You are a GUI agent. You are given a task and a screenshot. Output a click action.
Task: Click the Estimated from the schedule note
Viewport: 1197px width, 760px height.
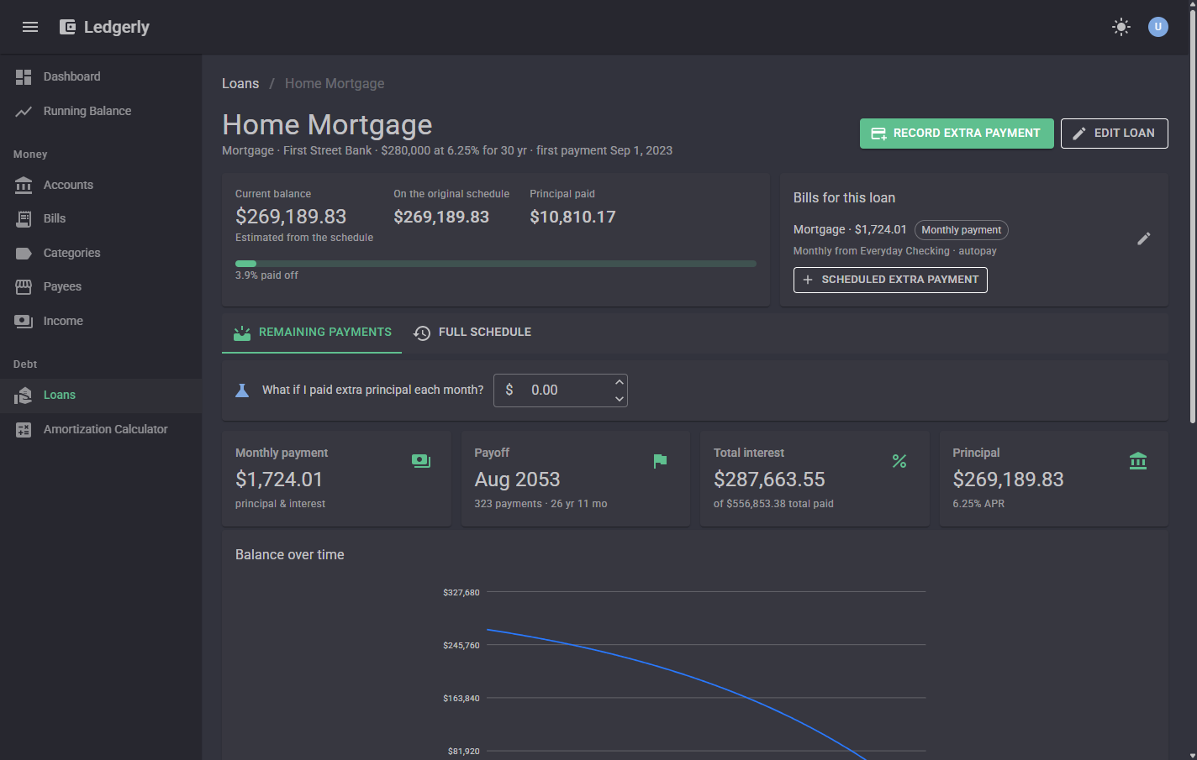click(304, 238)
